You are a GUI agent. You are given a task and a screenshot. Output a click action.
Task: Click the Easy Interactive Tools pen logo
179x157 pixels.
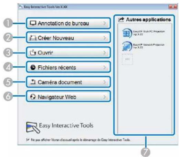33,127
